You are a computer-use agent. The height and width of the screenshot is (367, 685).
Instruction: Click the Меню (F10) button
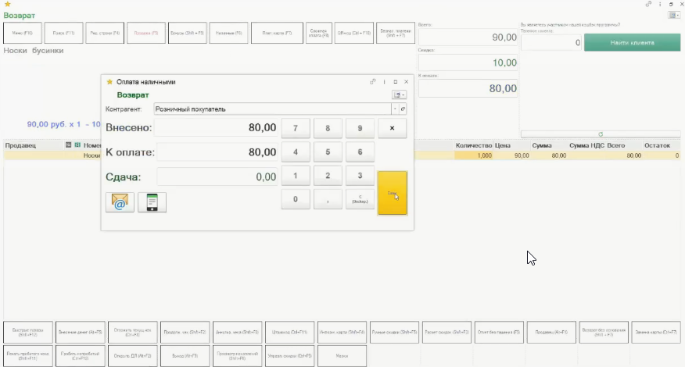coord(22,33)
